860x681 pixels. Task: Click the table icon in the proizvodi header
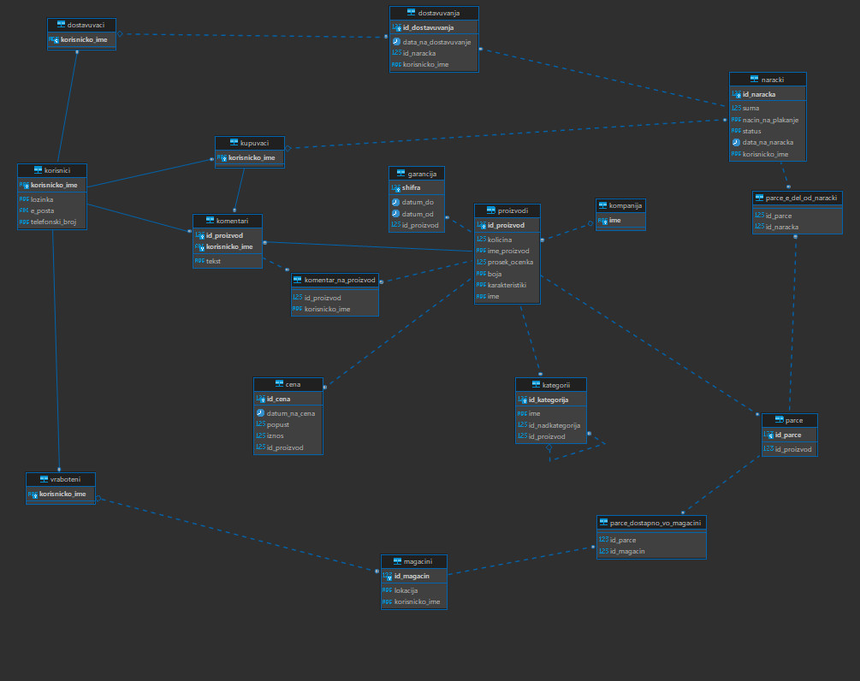click(x=490, y=210)
